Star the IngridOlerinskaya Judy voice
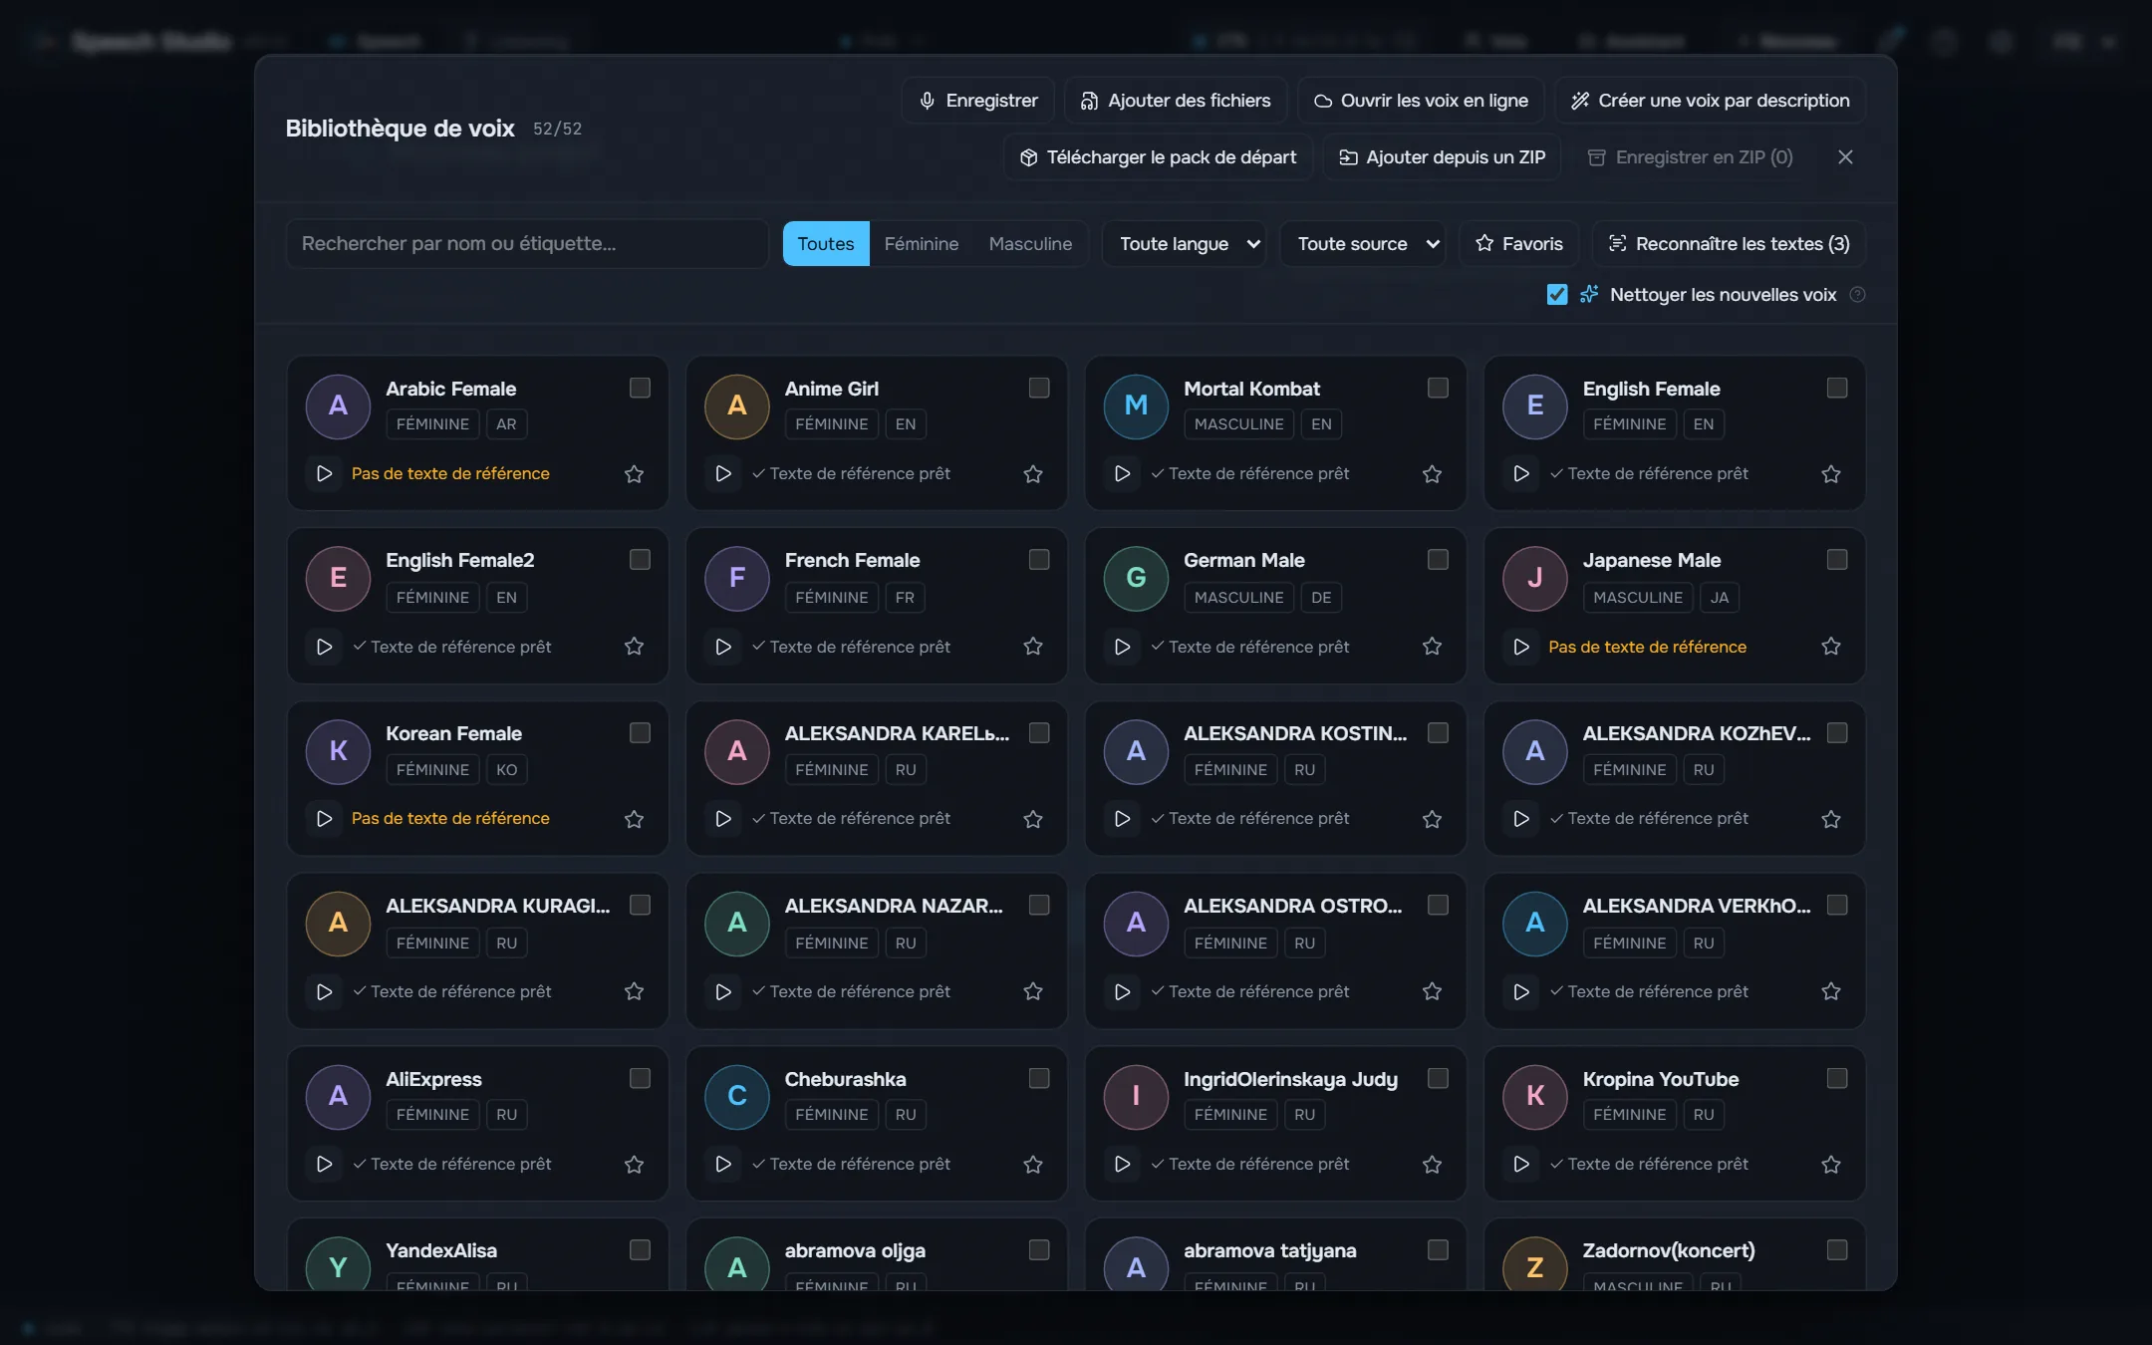Image resolution: width=2152 pixels, height=1345 pixels. pyautogui.click(x=1432, y=1165)
